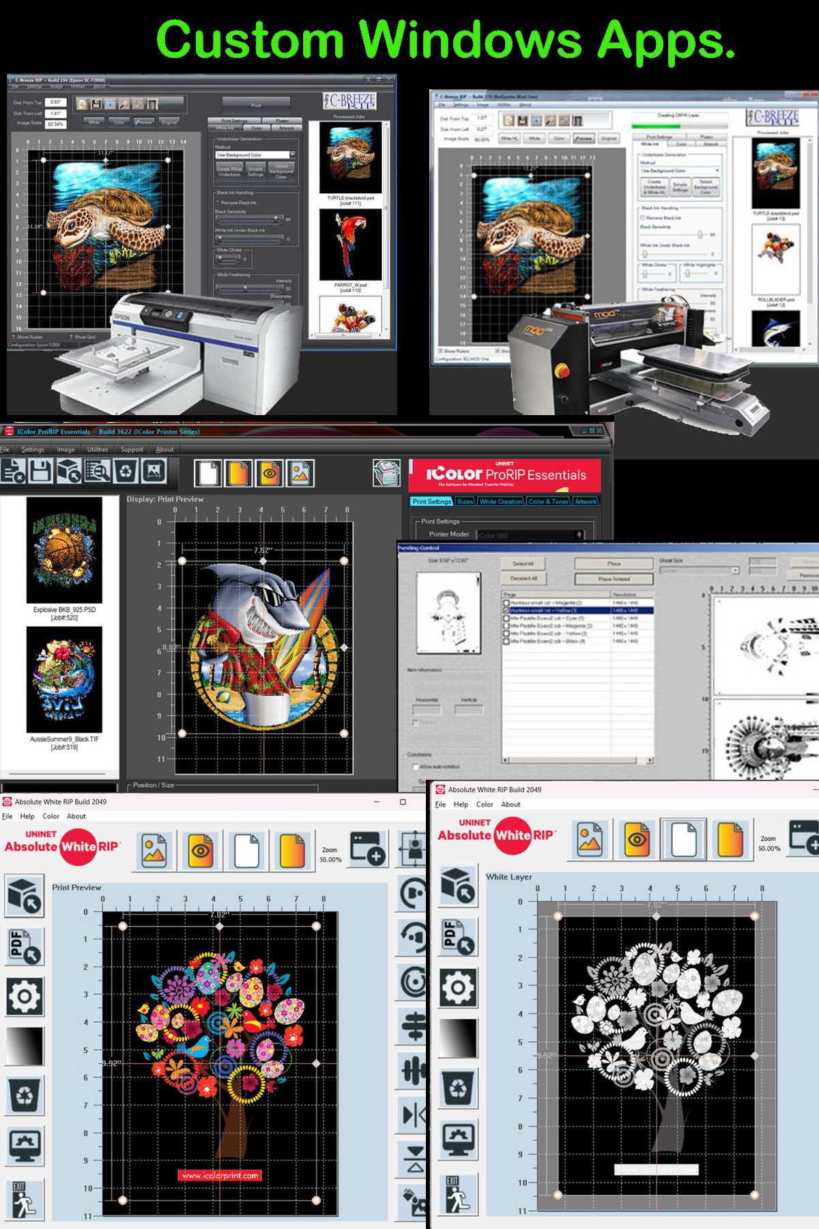Click the magnifier job preview icon in iColor ProRIP
819x1229 pixels.
coord(97,472)
